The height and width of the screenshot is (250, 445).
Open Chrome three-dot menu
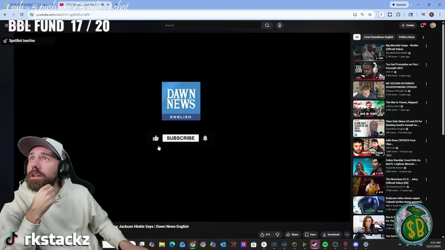click(439, 15)
